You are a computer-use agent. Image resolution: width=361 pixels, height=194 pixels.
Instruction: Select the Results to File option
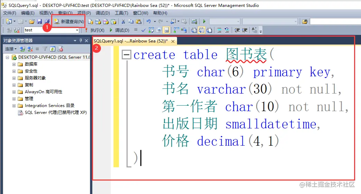coord(209,30)
